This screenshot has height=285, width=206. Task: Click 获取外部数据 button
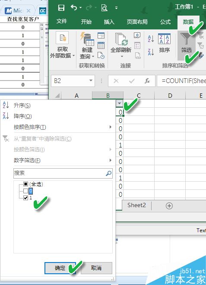[62, 45]
